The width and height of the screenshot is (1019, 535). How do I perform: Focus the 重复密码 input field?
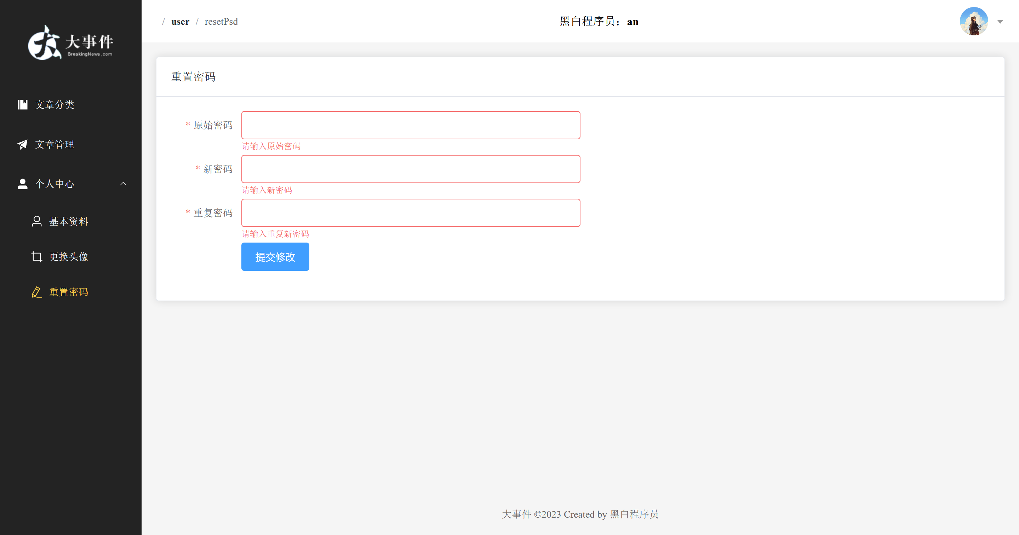pyautogui.click(x=411, y=213)
